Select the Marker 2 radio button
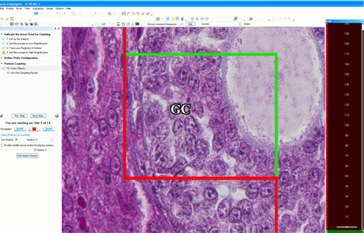Image resolution: width=364 pixels, height=233 pixels. click(x=35, y=150)
